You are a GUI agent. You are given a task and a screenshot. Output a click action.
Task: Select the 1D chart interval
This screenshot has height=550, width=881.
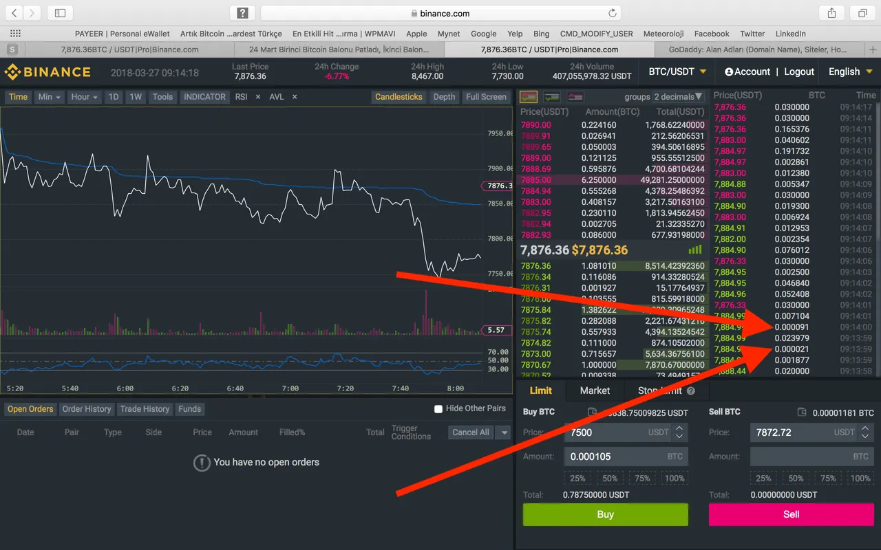114,97
